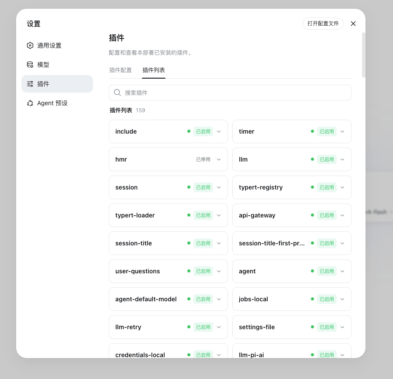Click green status dot on agent-default-model
Screen dimensions: 393x379
189,299
